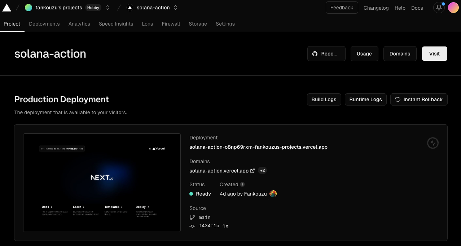Open the Build Logs button
The width and height of the screenshot is (461, 246).
(x=324, y=99)
